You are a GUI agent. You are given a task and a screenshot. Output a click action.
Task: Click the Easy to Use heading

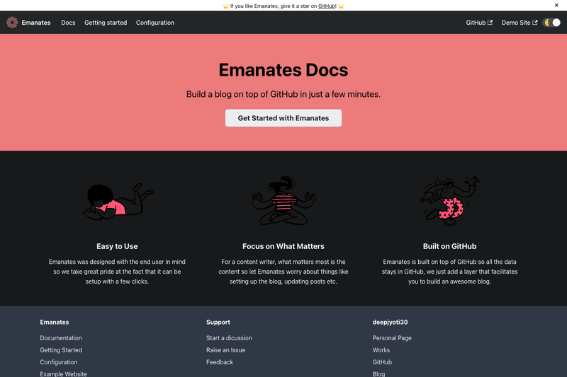pos(117,246)
